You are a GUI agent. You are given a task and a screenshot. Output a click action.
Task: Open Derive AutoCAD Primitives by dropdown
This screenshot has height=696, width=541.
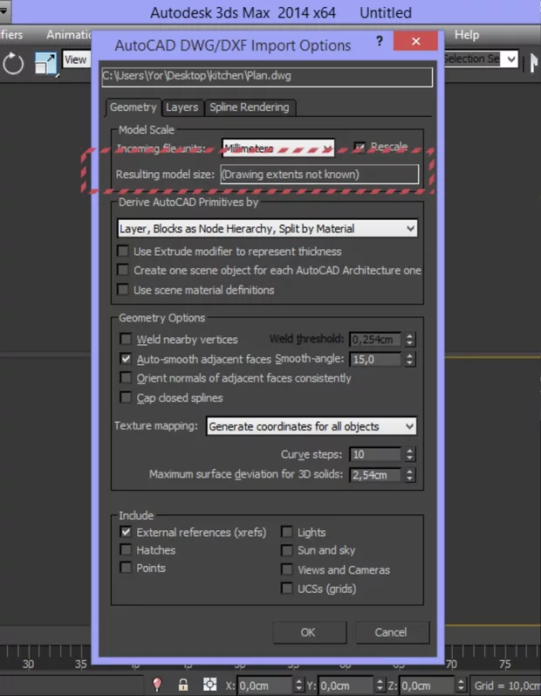point(267,229)
